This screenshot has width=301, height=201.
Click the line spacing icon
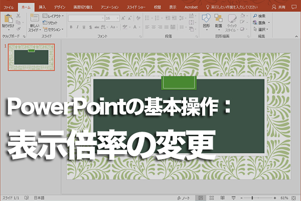point(183,18)
